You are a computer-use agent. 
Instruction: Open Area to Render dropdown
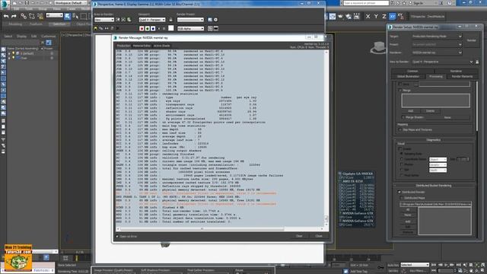104,20
